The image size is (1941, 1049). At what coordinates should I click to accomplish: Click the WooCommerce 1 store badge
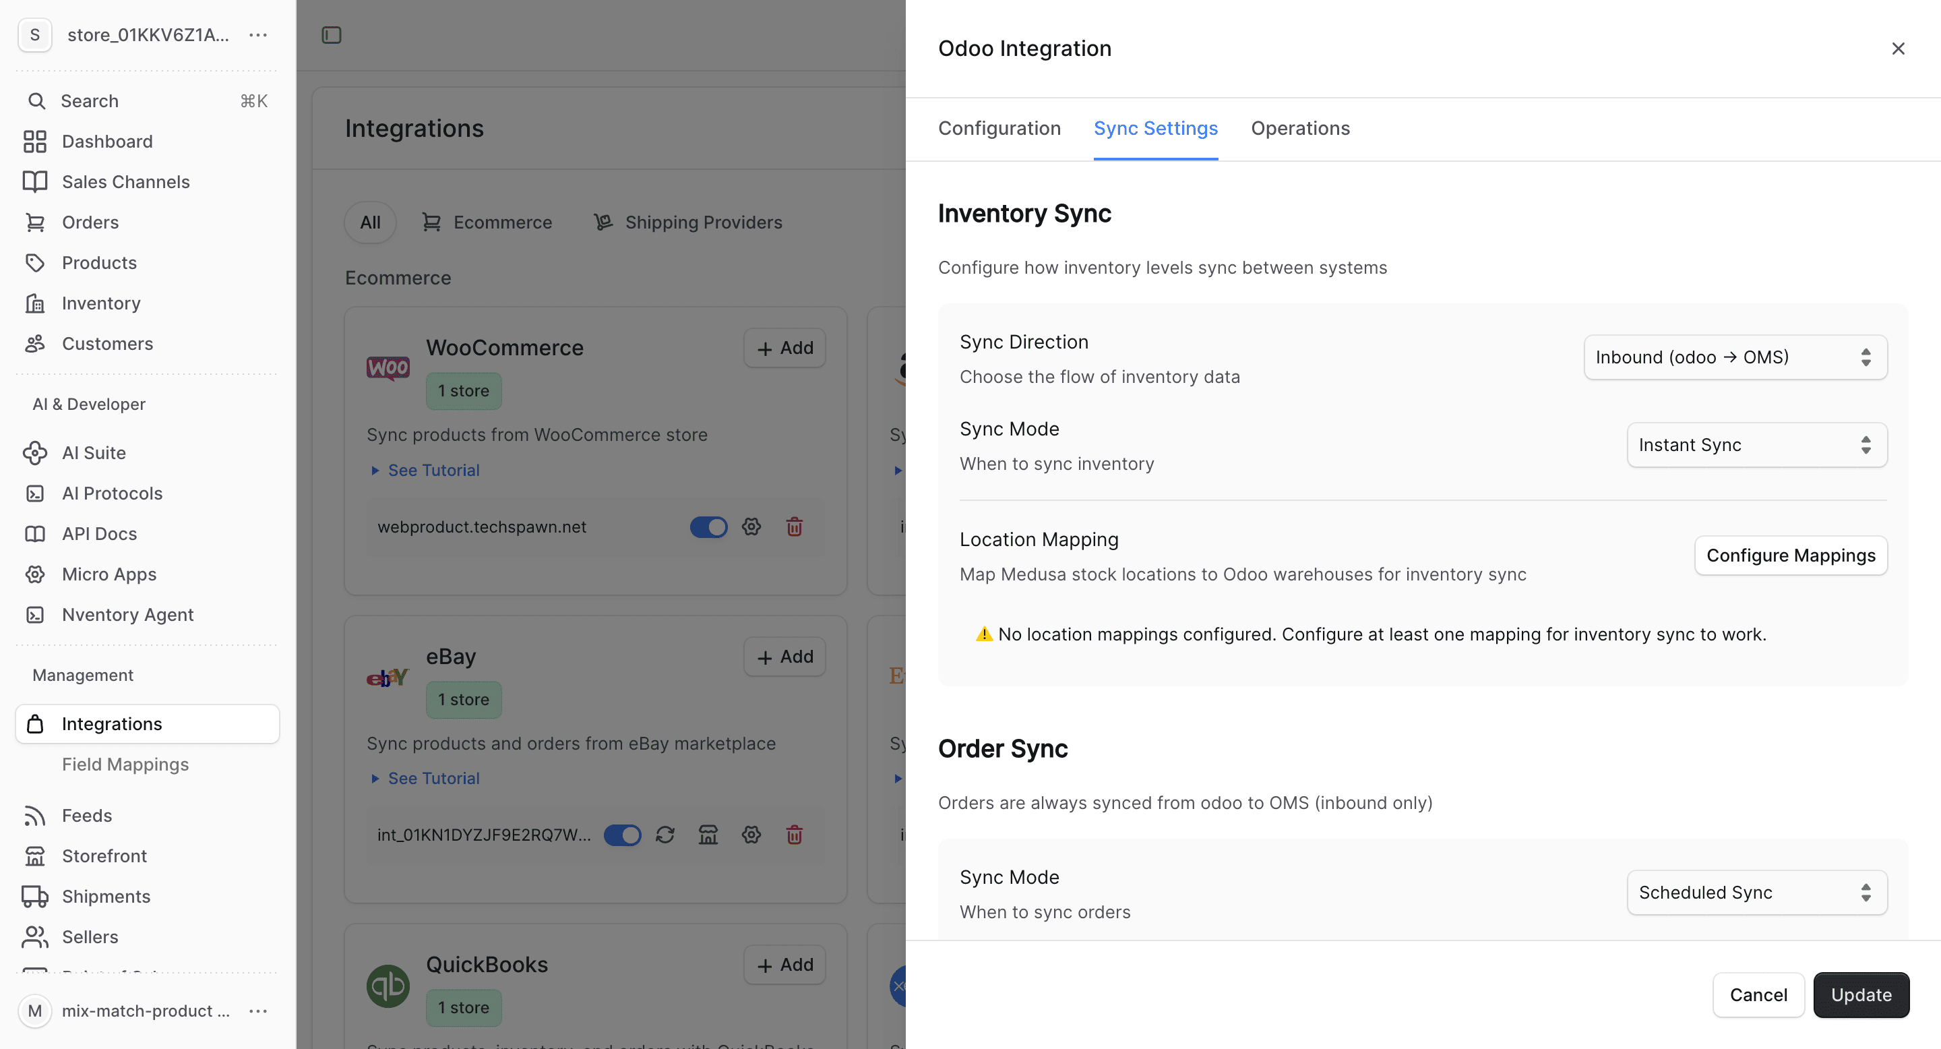[x=464, y=391]
